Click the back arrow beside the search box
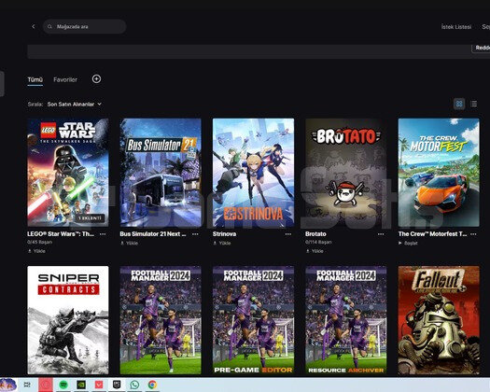This screenshot has height=392, width=490. coord(34,26)
